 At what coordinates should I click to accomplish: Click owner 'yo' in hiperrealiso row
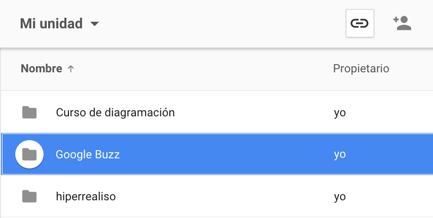pos(340,196)
